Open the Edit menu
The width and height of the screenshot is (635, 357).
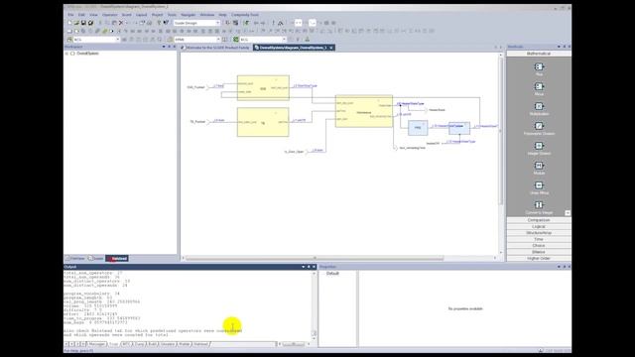[x=81, y=15]
